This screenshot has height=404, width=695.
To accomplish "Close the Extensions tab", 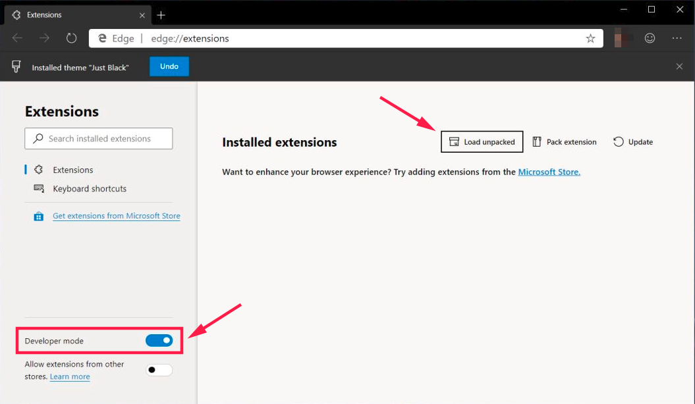I will point(142,16).
